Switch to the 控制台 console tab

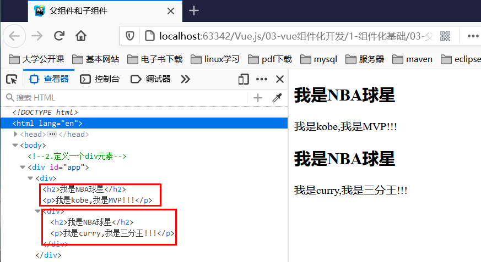click(x=100, y=79)
